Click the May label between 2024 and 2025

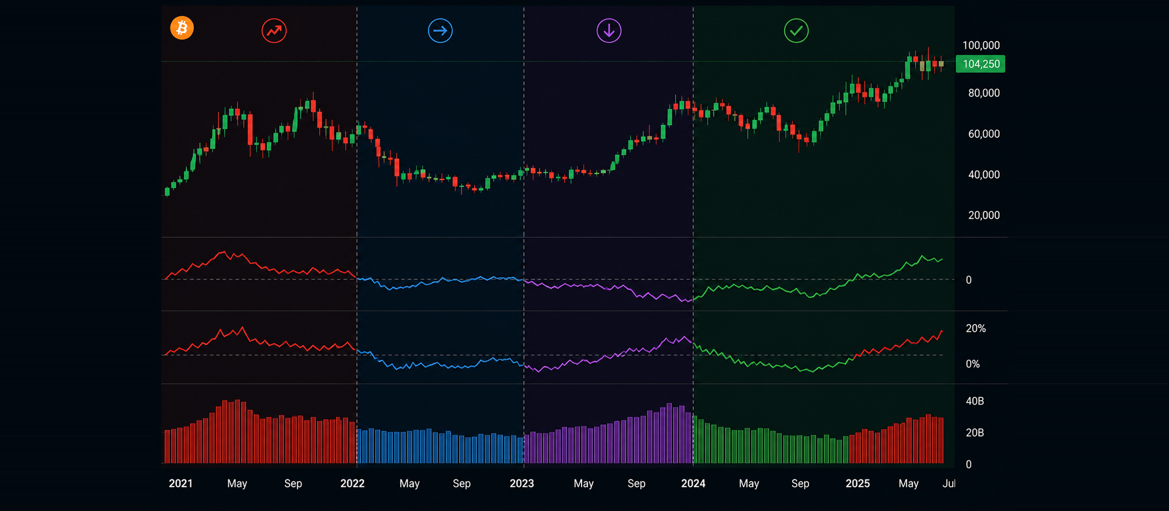(749, 484)
